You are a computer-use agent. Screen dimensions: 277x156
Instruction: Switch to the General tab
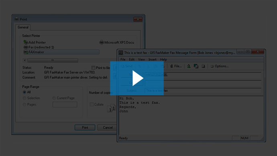(x=23, y=27)
